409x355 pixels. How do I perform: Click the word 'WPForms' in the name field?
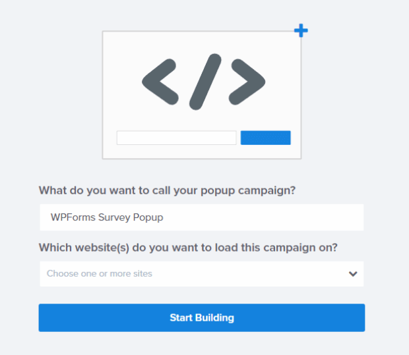tap(73, 217)
